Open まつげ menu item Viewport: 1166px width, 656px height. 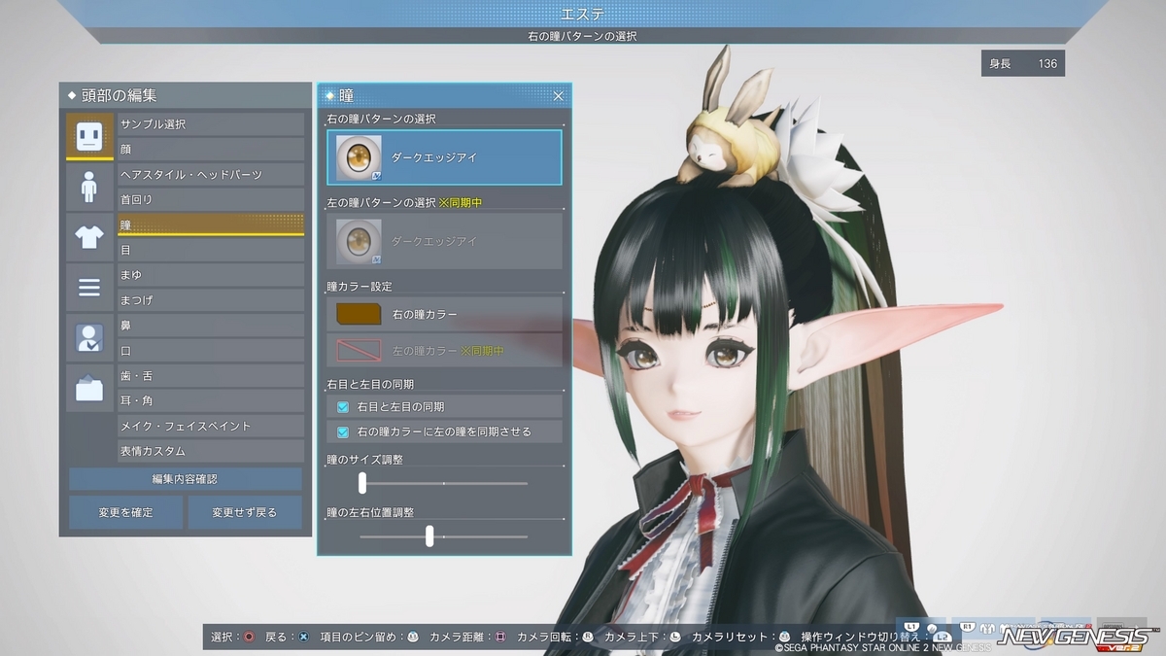tap(211, 300)
